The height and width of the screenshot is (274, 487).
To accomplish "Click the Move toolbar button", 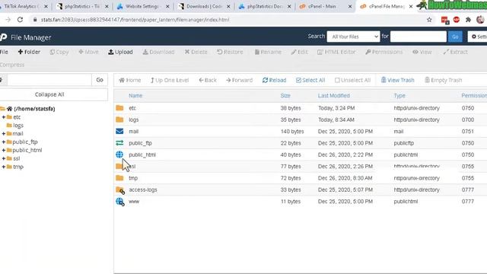I will 88,52.
